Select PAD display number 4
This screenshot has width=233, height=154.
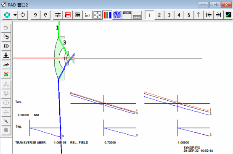pyautogui.click(x=179, y=15)
